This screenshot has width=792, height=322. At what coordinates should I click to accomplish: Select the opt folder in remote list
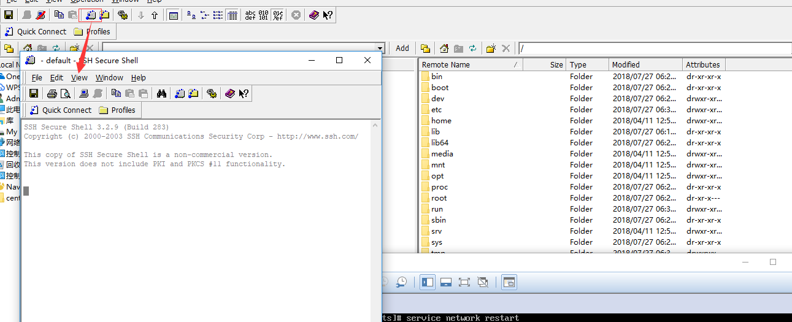tap(433, 176)
